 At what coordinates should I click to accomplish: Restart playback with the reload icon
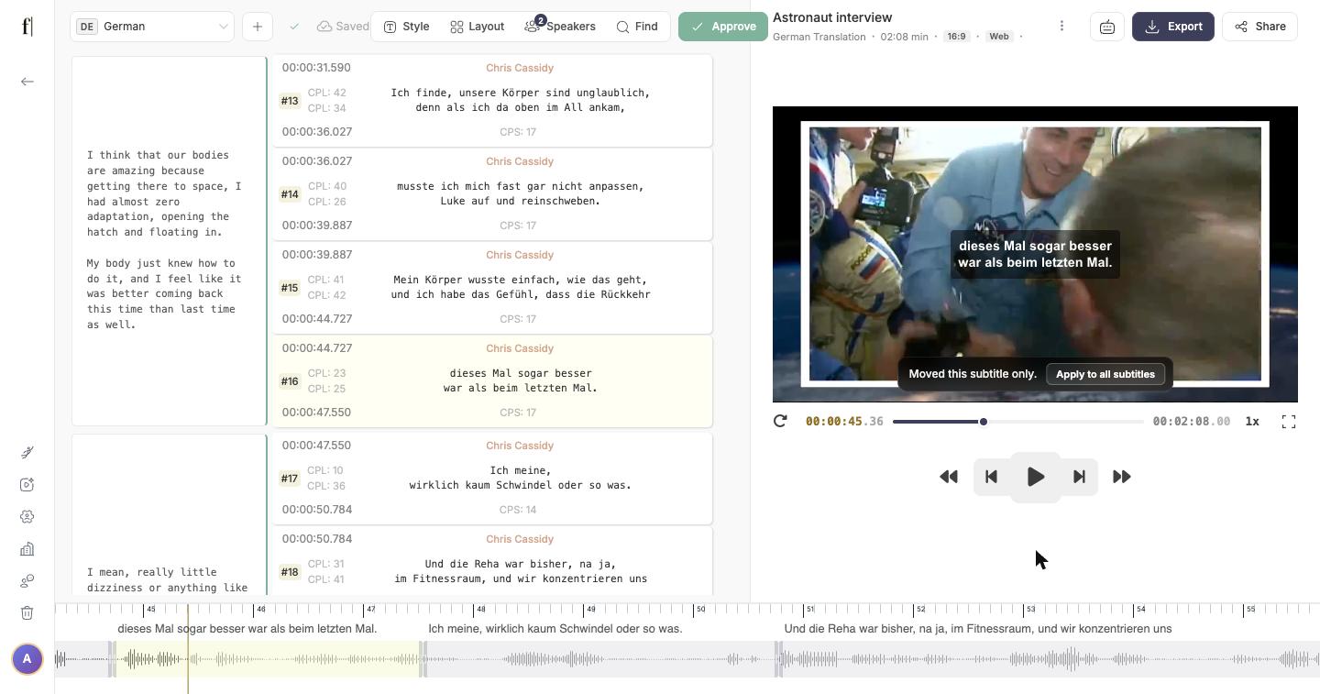(780, 421)
